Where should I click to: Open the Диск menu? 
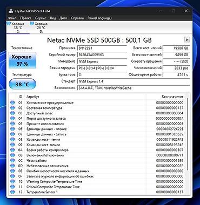coord(63,18)
